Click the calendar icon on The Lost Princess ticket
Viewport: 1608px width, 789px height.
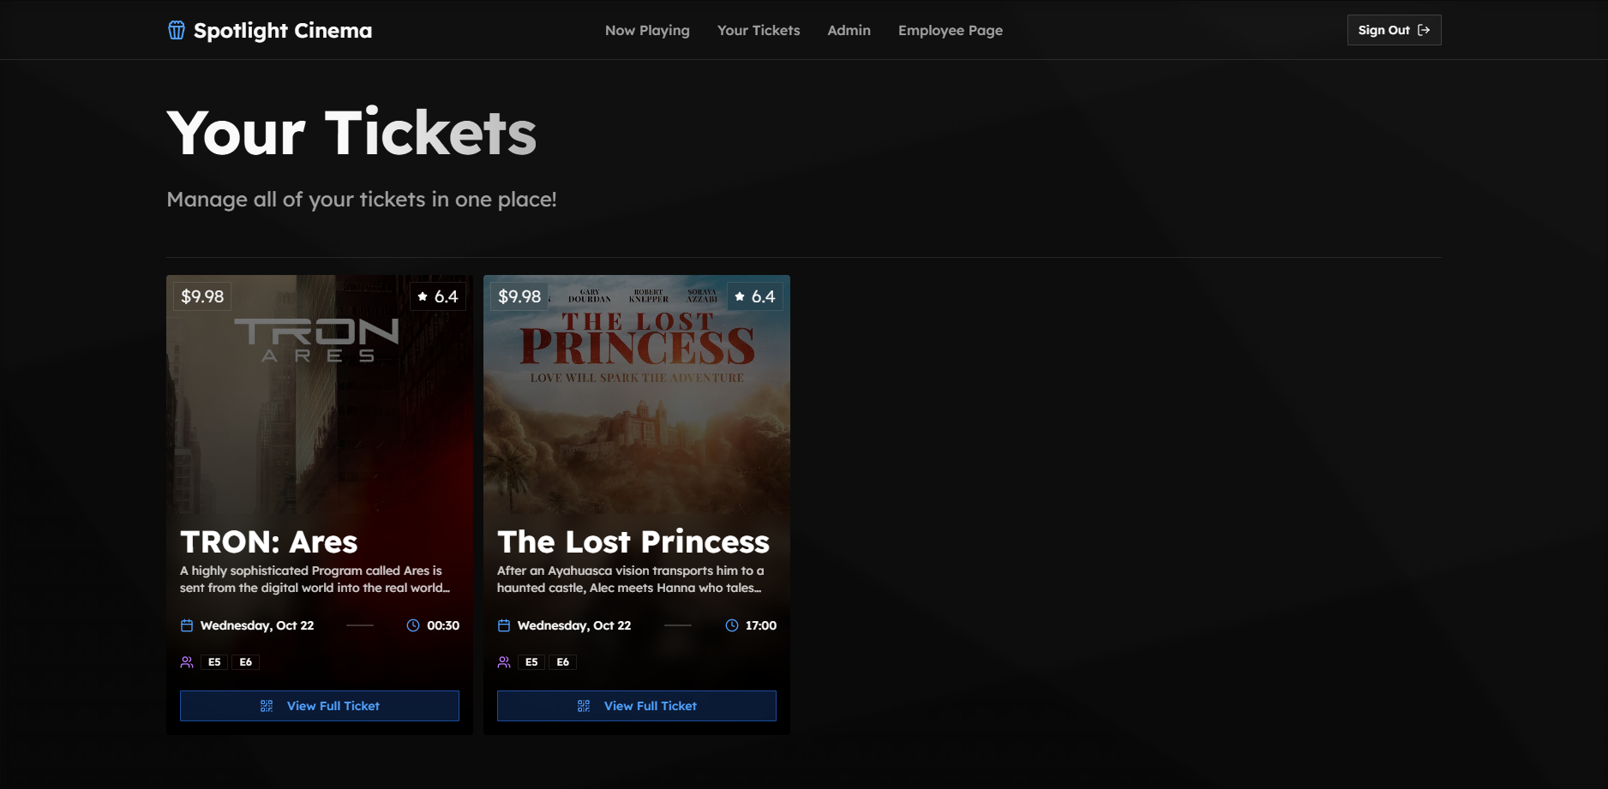click(504, 625)
